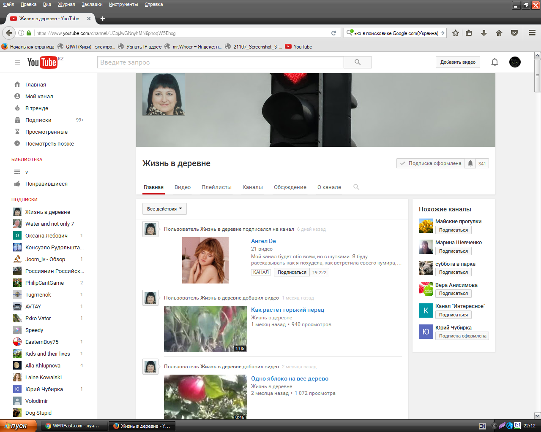Open the 'v' playlist in library
Viewport: 541px width, 432px height.
point(27,172)
